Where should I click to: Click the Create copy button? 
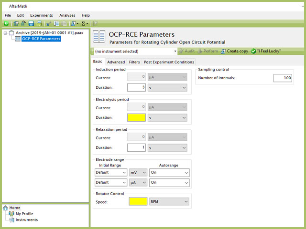point(234,51)
